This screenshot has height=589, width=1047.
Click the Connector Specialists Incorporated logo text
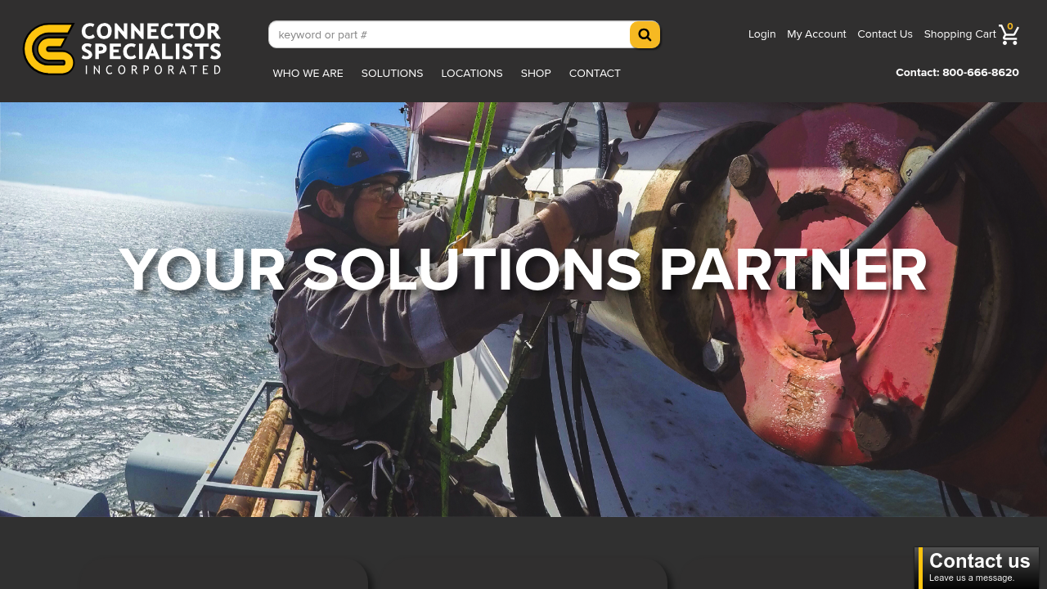[x=151, y=49]
